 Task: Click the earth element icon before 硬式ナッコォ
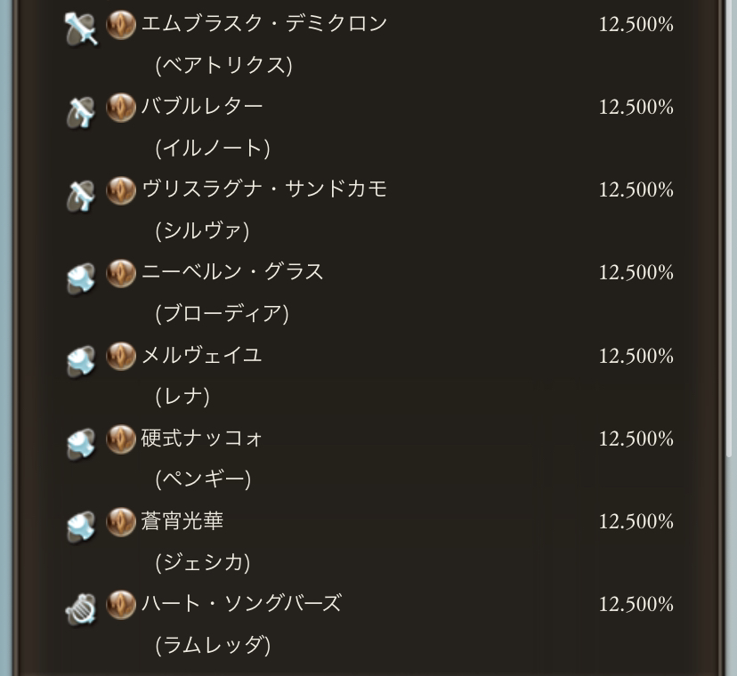tap(121, 439)
